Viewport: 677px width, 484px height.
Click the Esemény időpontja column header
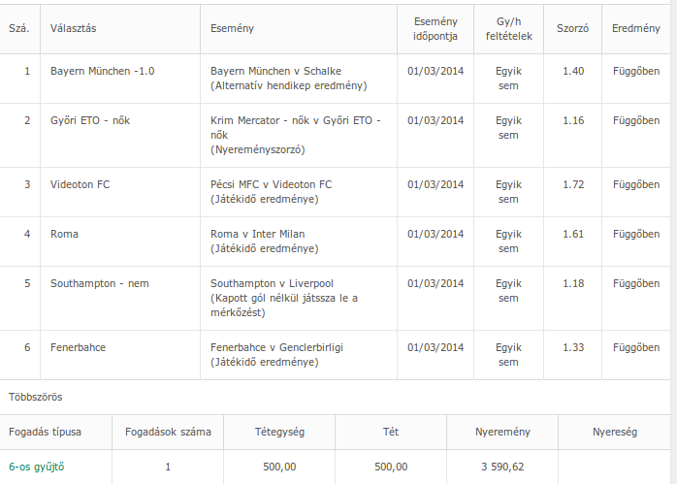(435, 29)
